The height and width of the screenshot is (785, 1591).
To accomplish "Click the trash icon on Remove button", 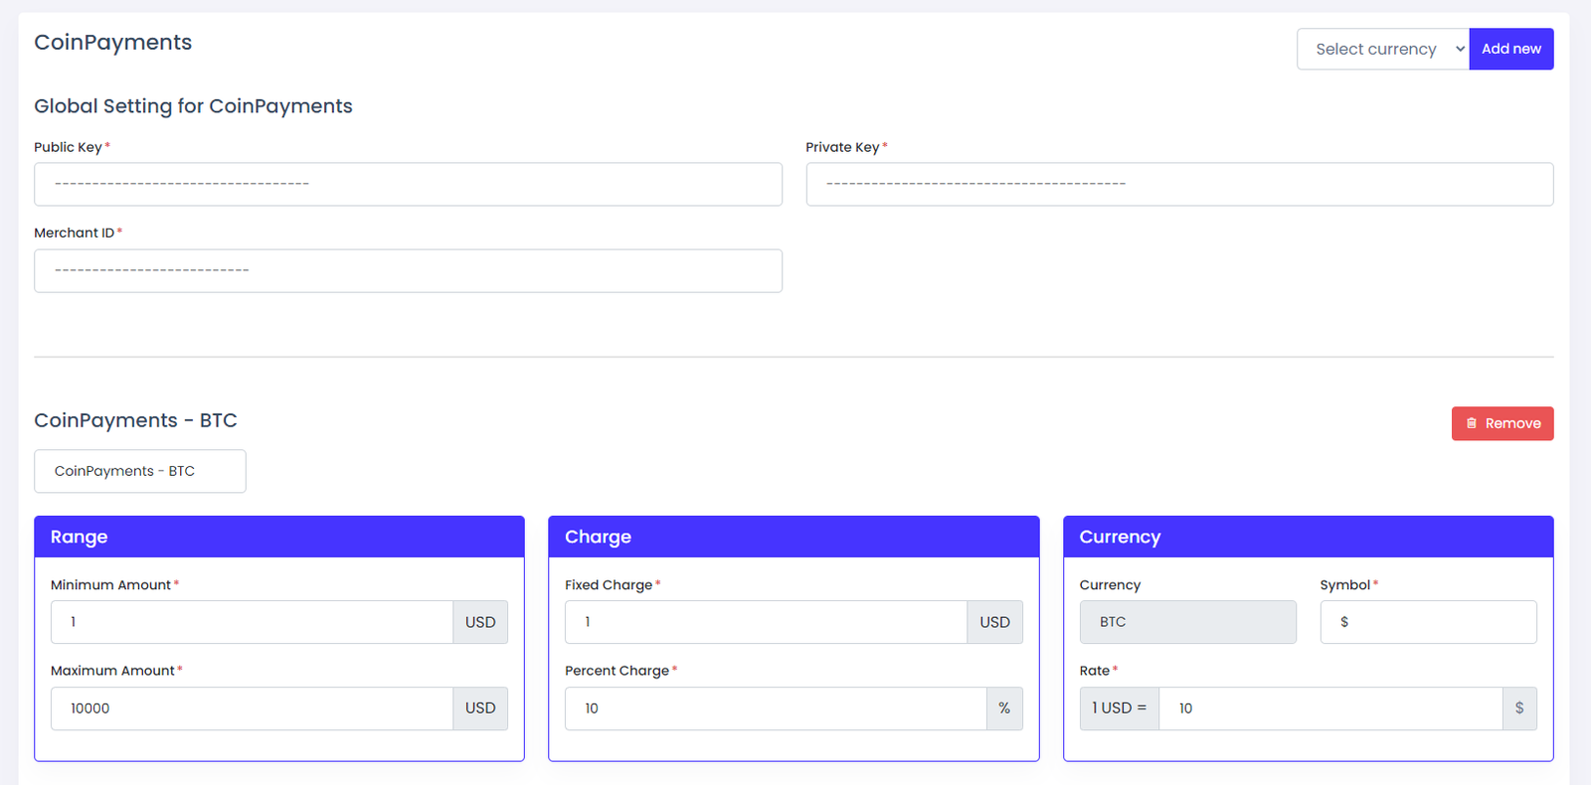I will point(1471,423).
